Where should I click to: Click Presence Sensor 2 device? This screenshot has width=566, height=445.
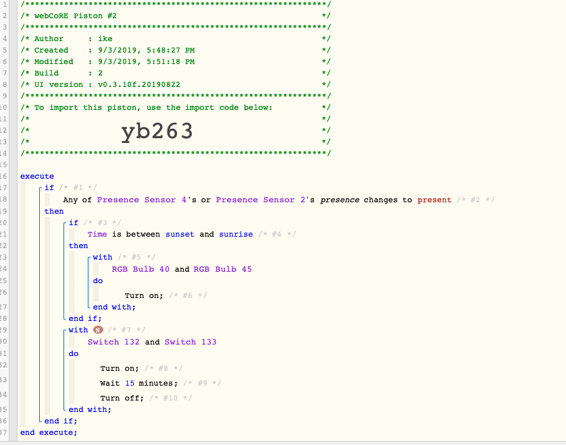pos(260,200)
